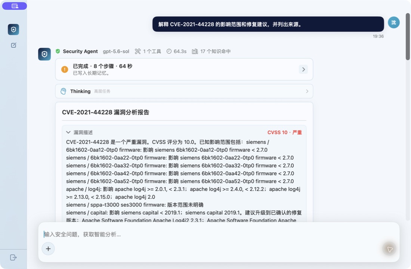Click the sppa-t3000 ses3000 firmware line
Viewport: 411px width, 269px height.
coord(135,205)
